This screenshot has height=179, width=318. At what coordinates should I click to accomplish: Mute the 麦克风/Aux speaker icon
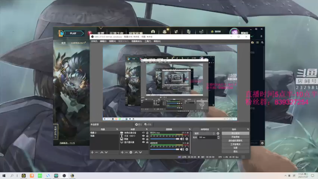tap(182, 139)
